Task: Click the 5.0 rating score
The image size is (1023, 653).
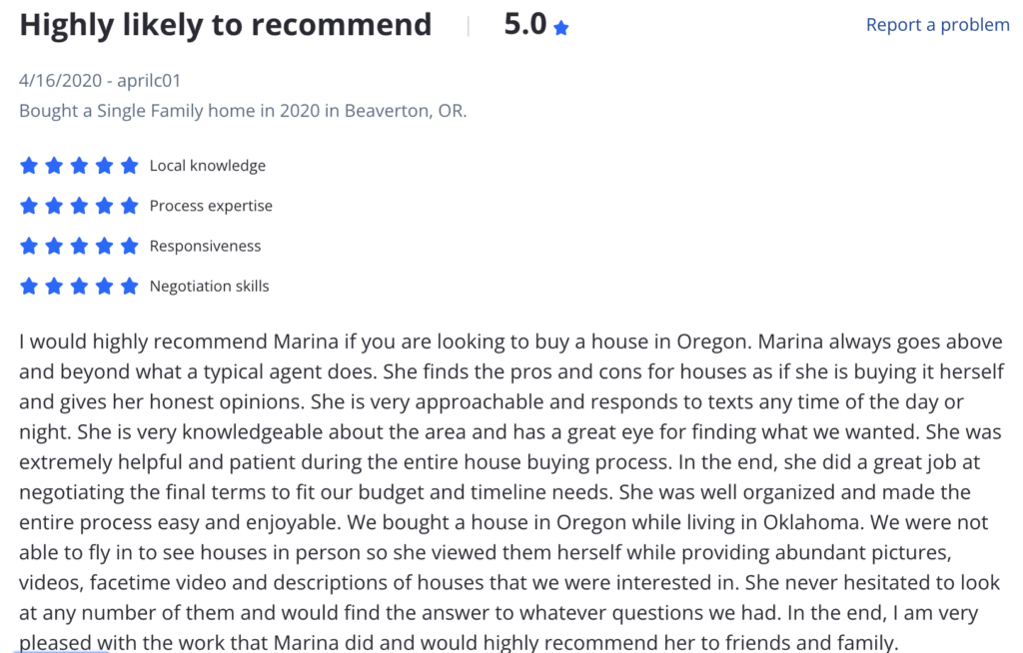Action: [525, 25]
